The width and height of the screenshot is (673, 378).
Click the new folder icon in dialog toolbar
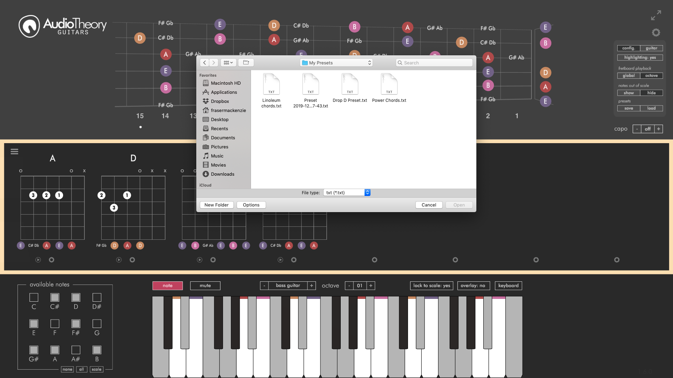click(x=246, y=63)
